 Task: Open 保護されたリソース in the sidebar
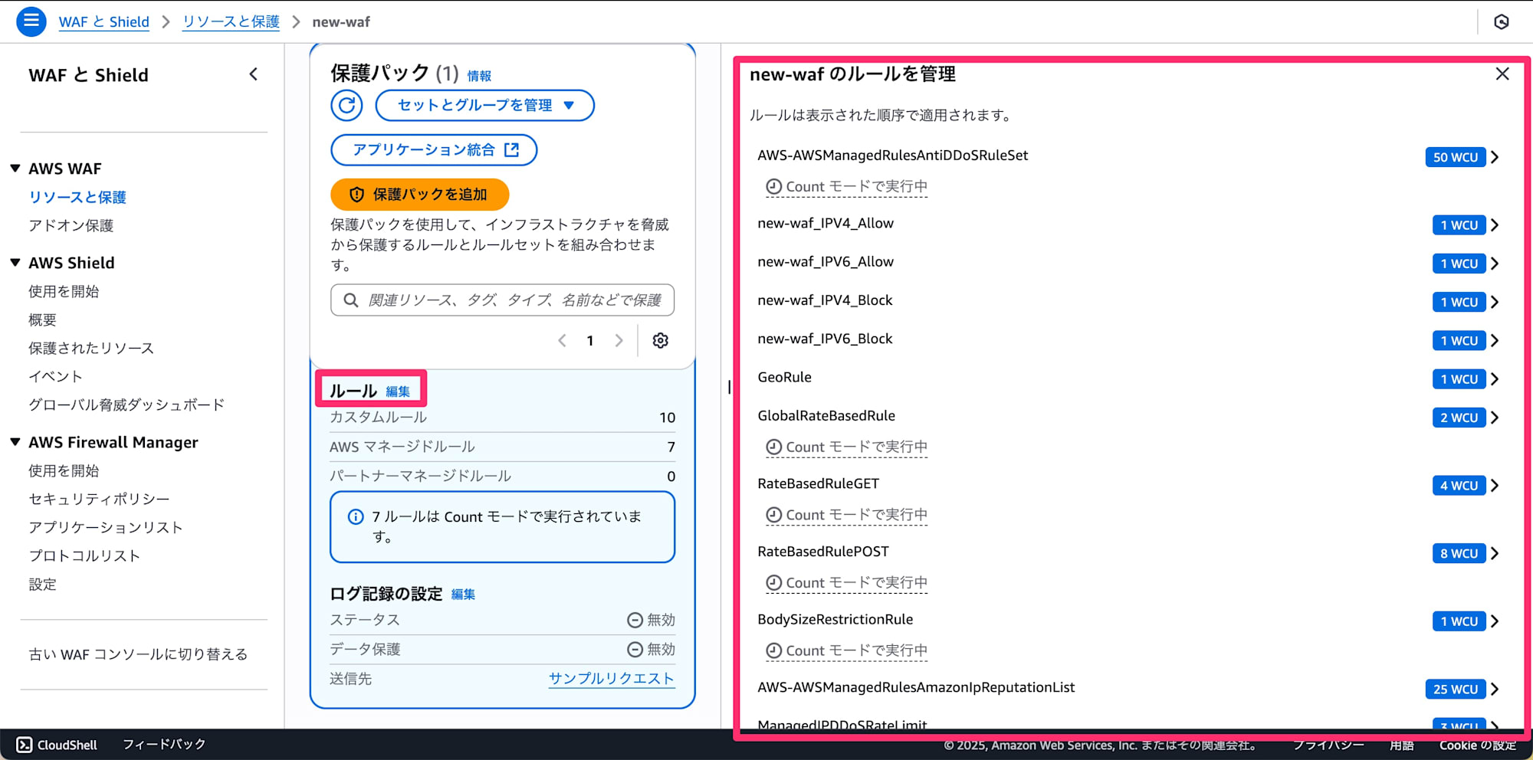91,349
